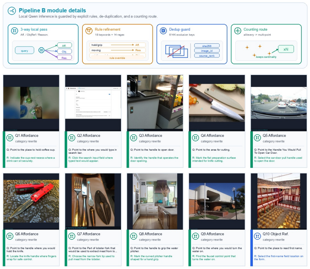Image resolution: width=310 pixels, height=269 pixels.
Task: Click the xN multi-point box
Action: [286, 49]
